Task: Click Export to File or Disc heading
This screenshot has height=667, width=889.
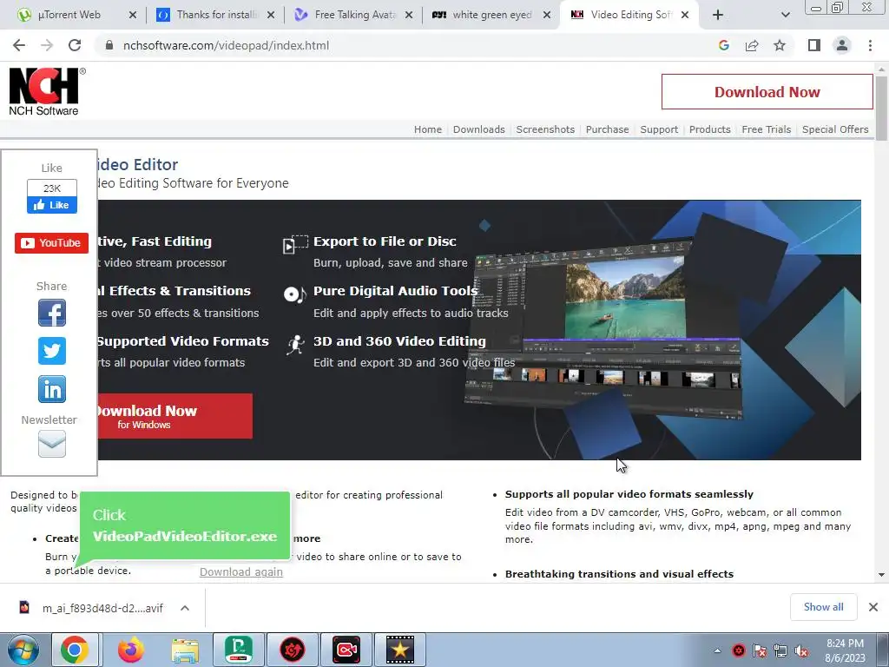Action: [x=385, y=241]
